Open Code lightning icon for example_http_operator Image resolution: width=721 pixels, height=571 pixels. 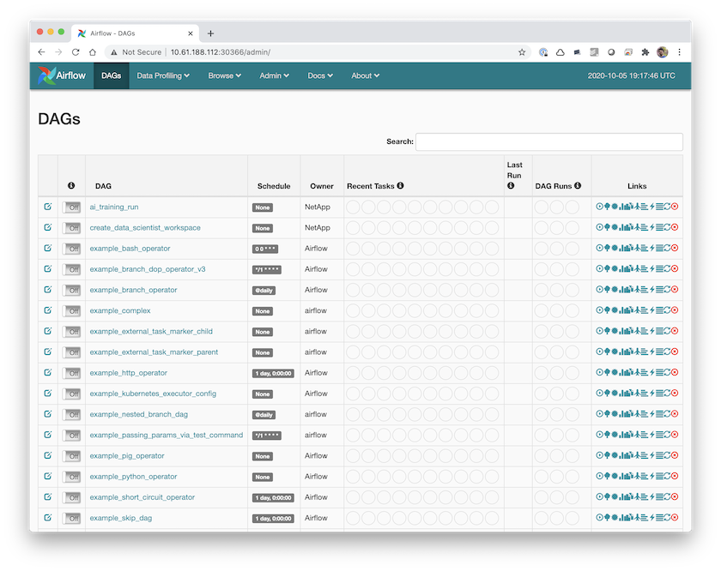click(x=651, y=373)
